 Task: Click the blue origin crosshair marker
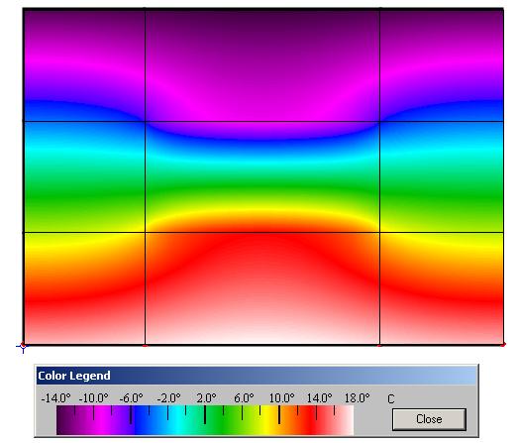coord(23,347)
